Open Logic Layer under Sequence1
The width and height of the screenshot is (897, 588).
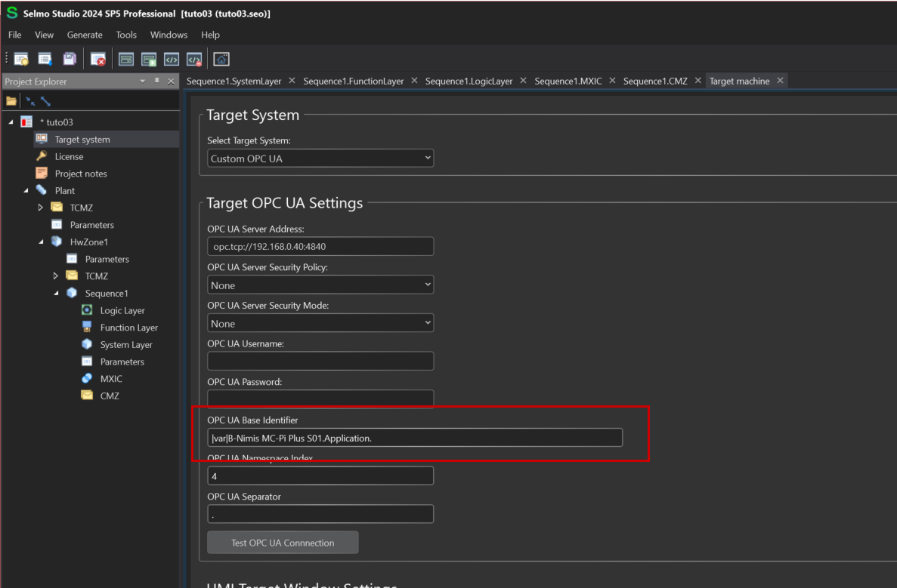pos(122,310)
